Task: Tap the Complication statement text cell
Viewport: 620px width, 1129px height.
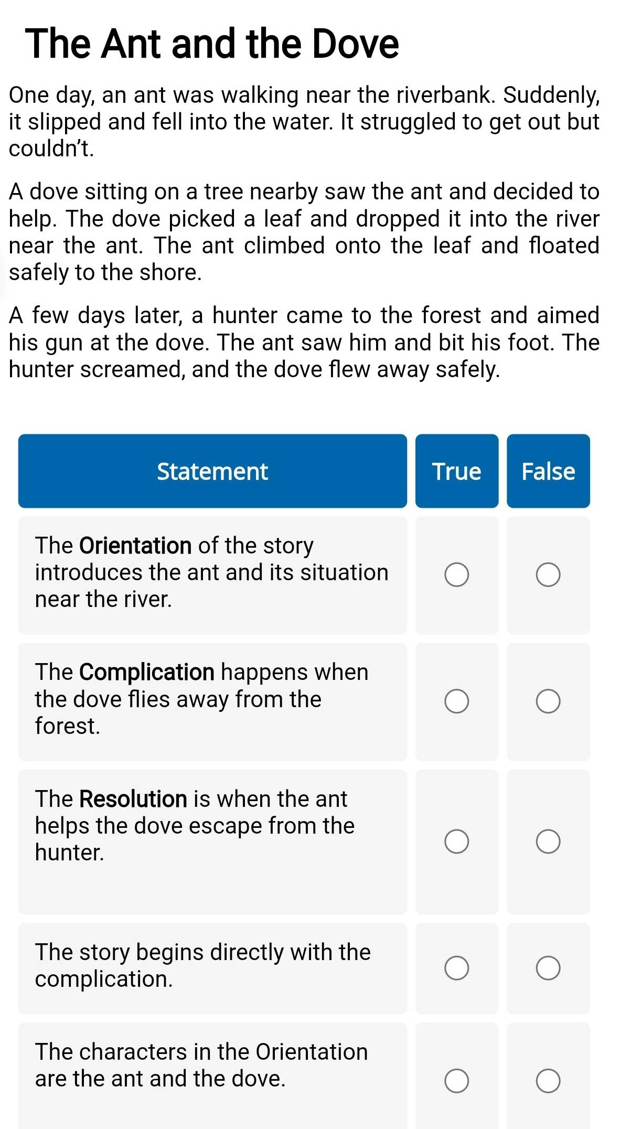Action: coord(212,701)
